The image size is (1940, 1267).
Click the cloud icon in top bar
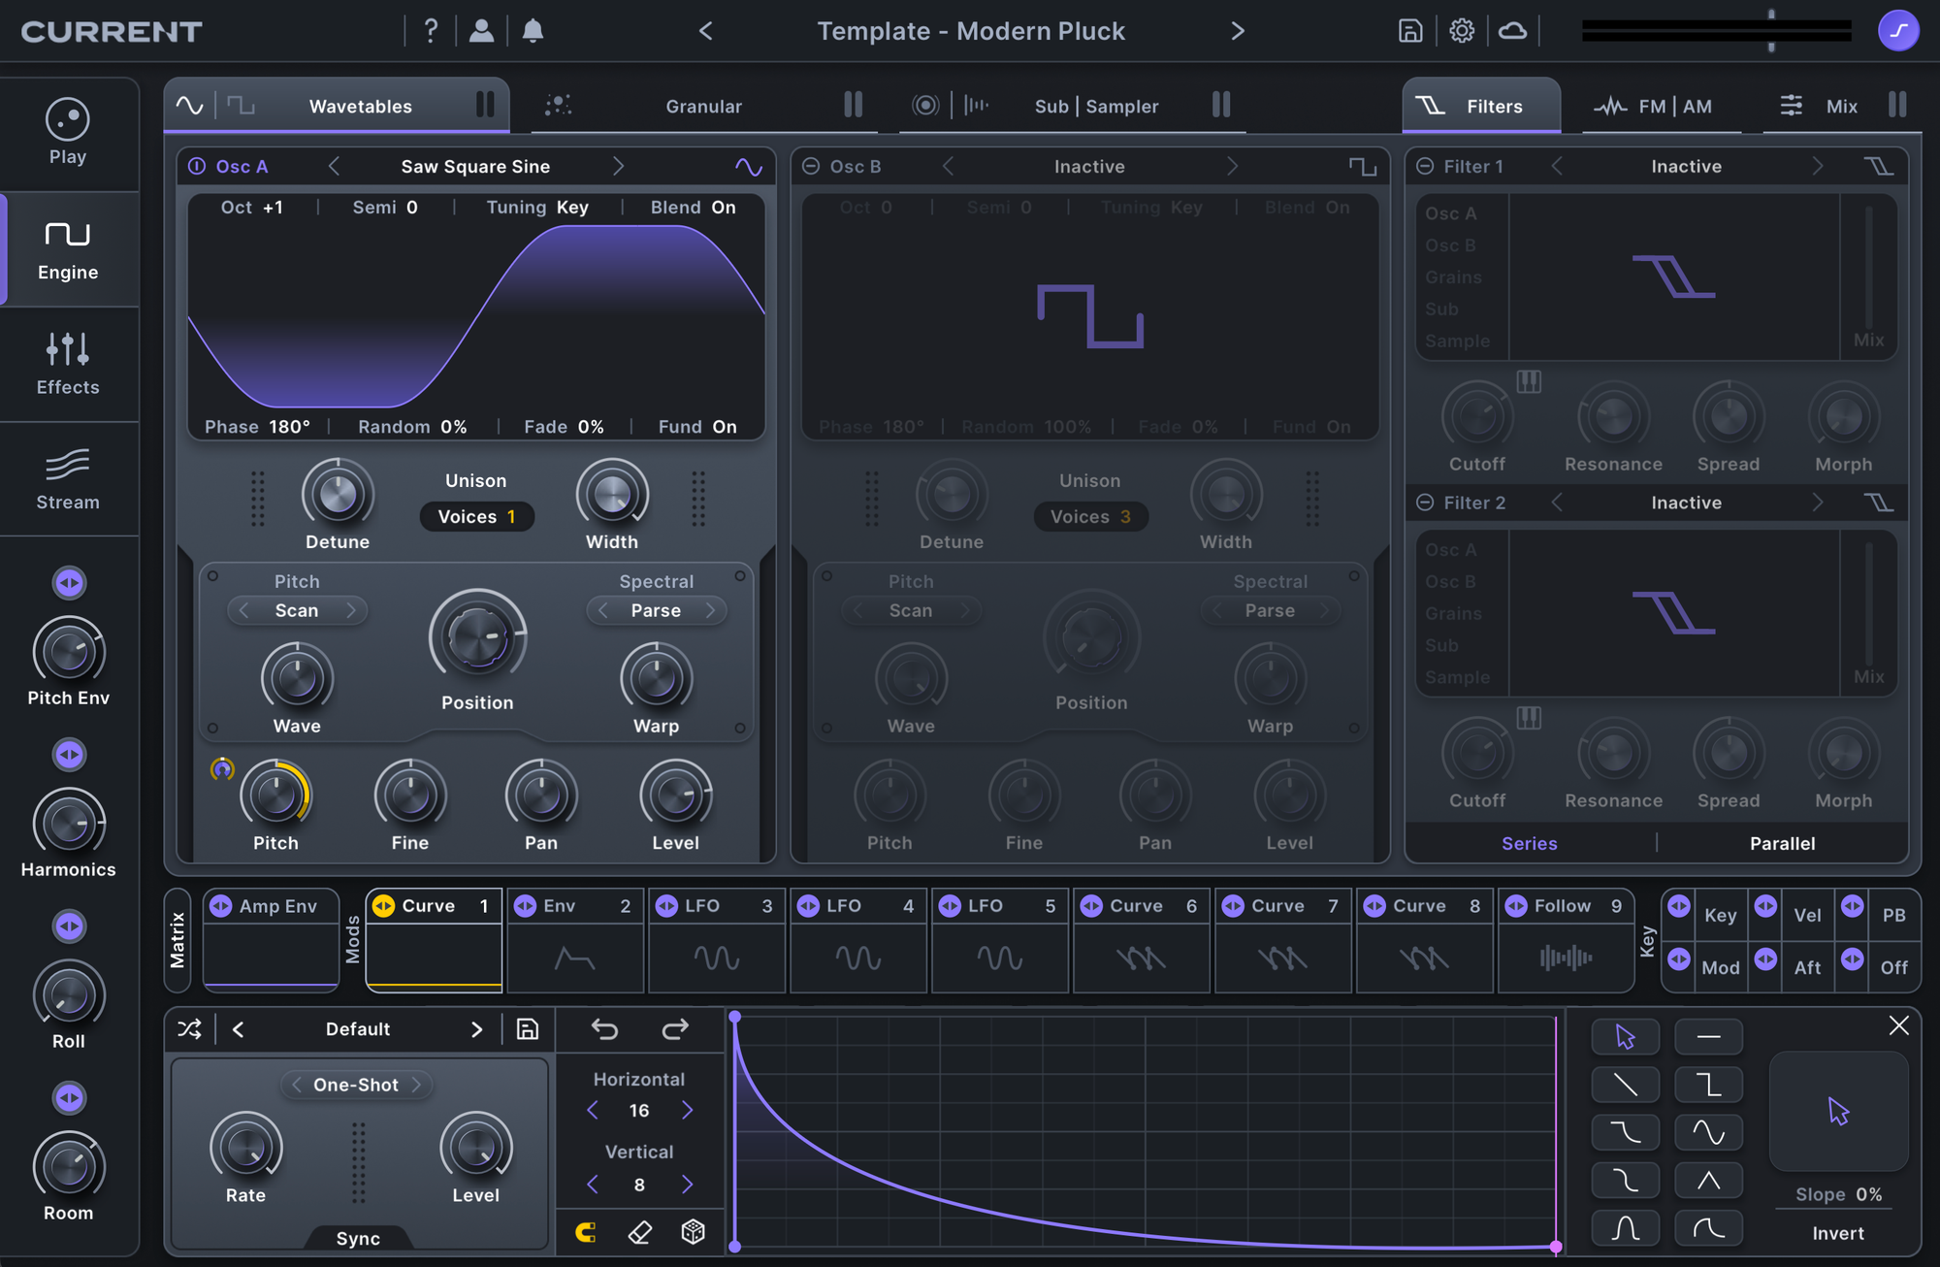coord(1512,31)
